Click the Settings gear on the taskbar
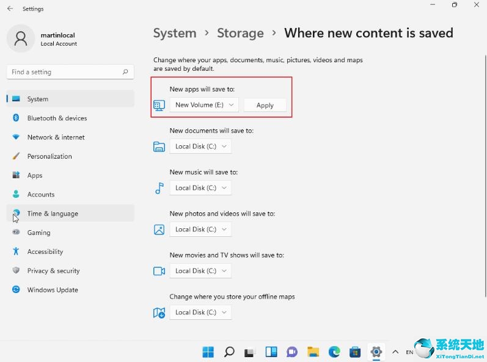 pos(376,352)
